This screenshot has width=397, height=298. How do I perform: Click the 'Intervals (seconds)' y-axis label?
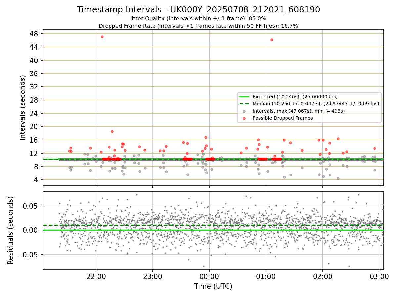(x=23, y=108)
